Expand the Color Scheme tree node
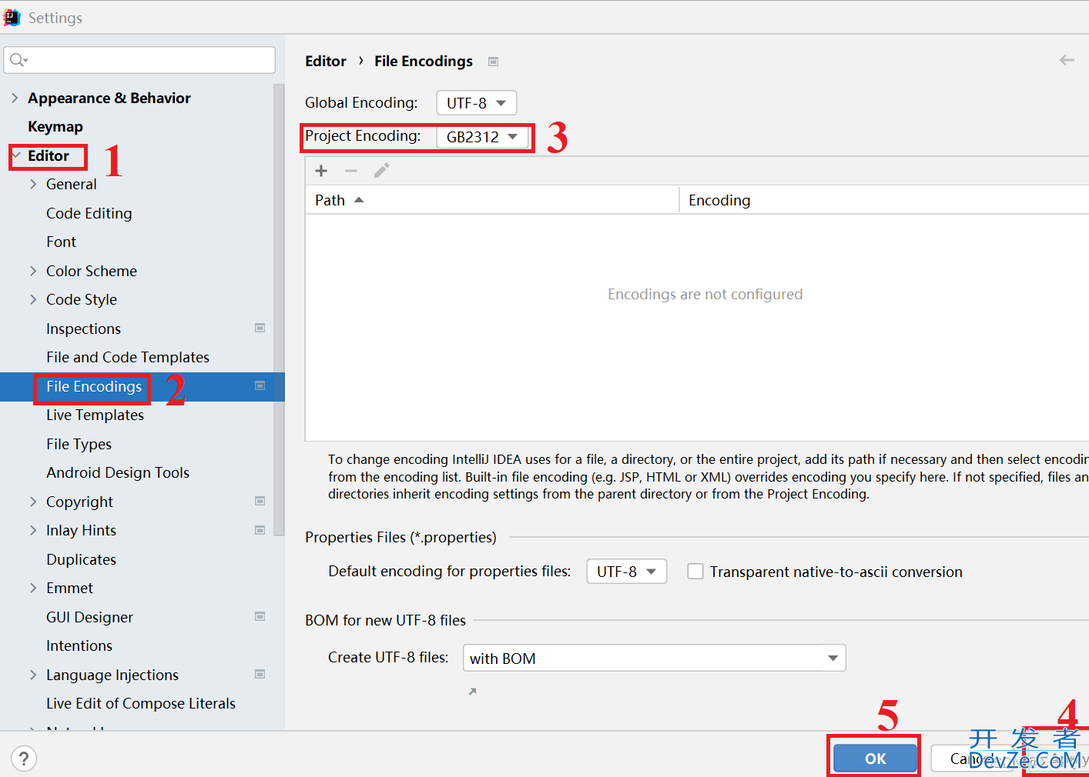The width and height of the screenshot is (1089, 777). coord(33,271)
